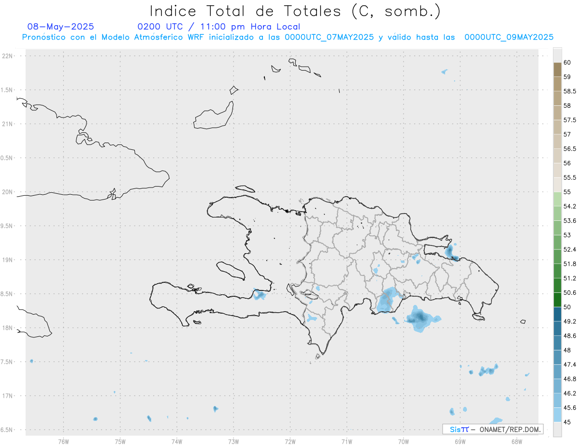
Task: Click the '58.5' value on the color scale
Action: [x=570, y=91]
